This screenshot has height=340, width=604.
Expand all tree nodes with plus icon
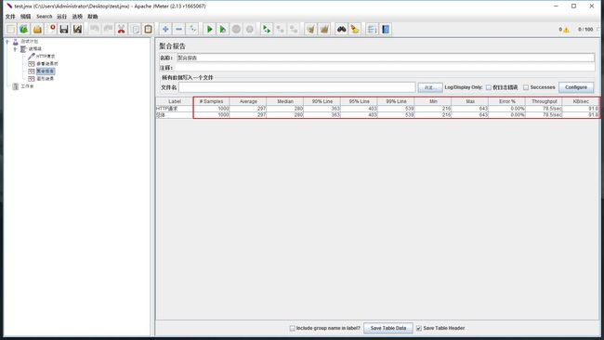click(165, 30)
